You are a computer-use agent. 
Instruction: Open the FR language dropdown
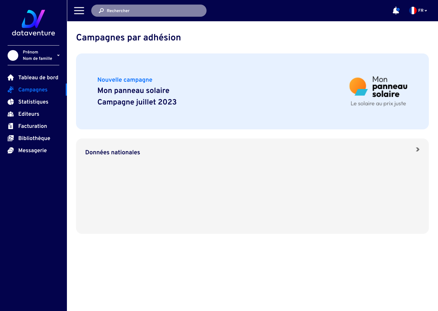422,11
